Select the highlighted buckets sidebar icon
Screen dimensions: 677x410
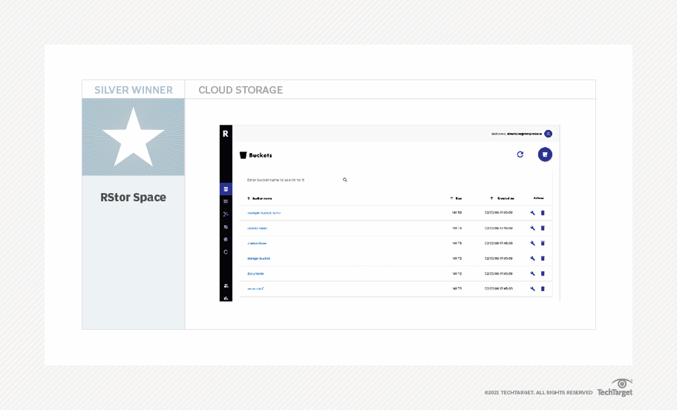[226, 189]
